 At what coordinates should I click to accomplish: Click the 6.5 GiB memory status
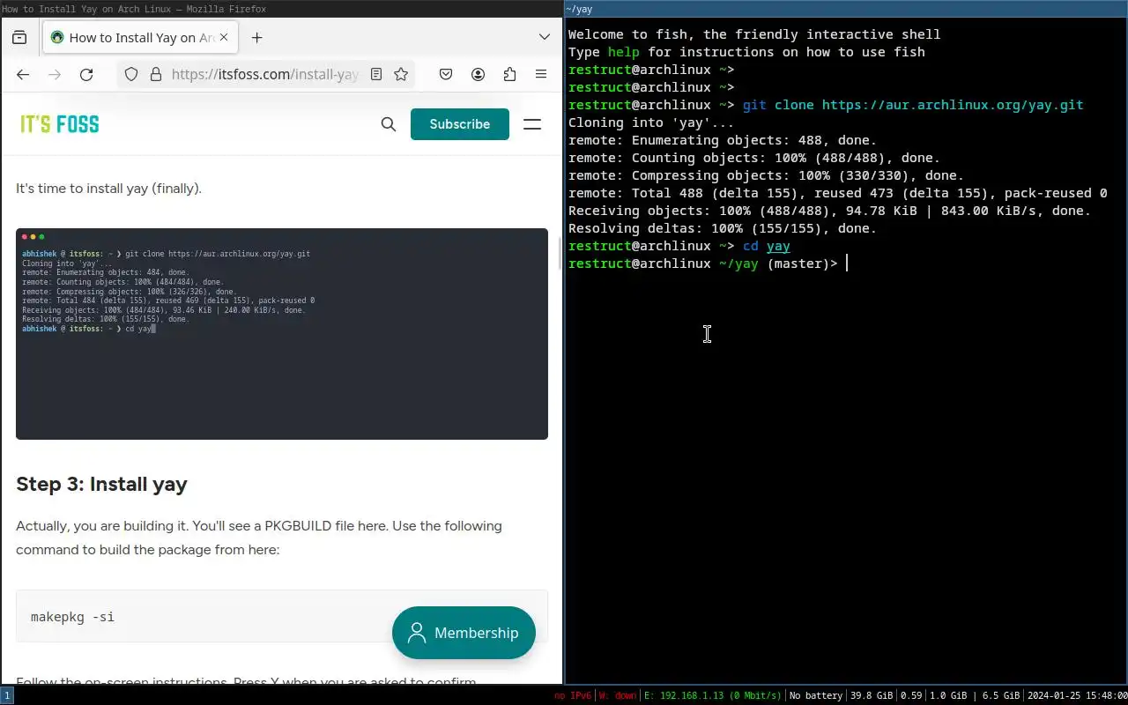1000,695
